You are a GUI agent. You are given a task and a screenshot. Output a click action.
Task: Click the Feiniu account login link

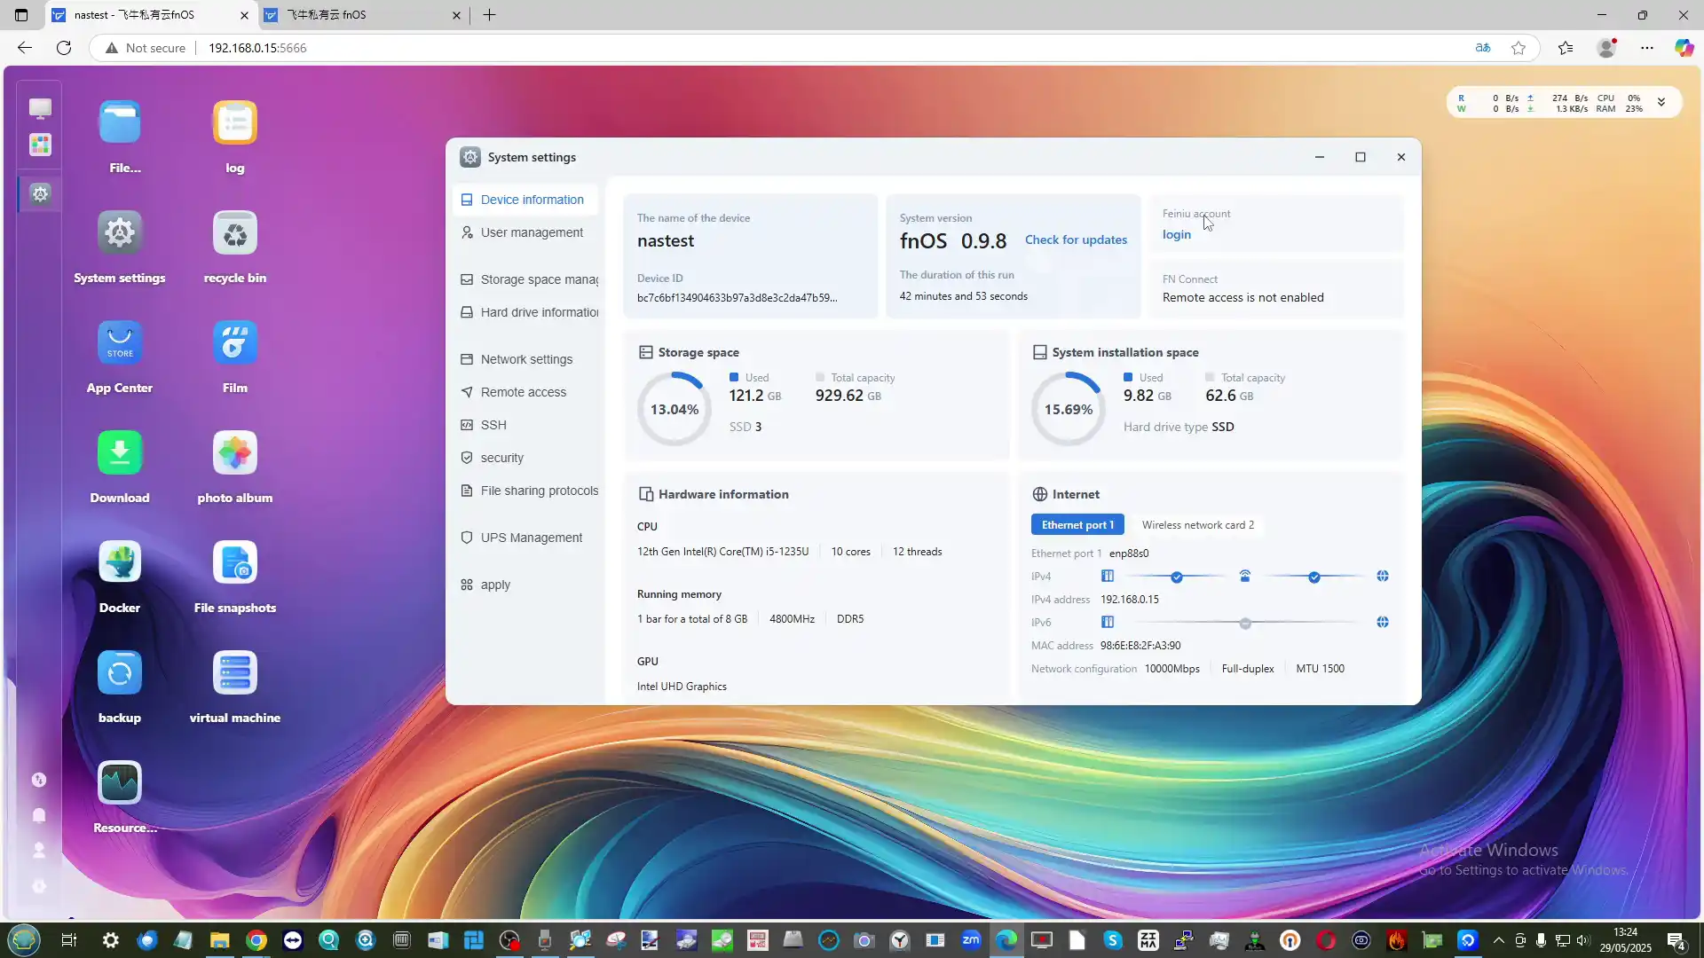pos(1177,234)
